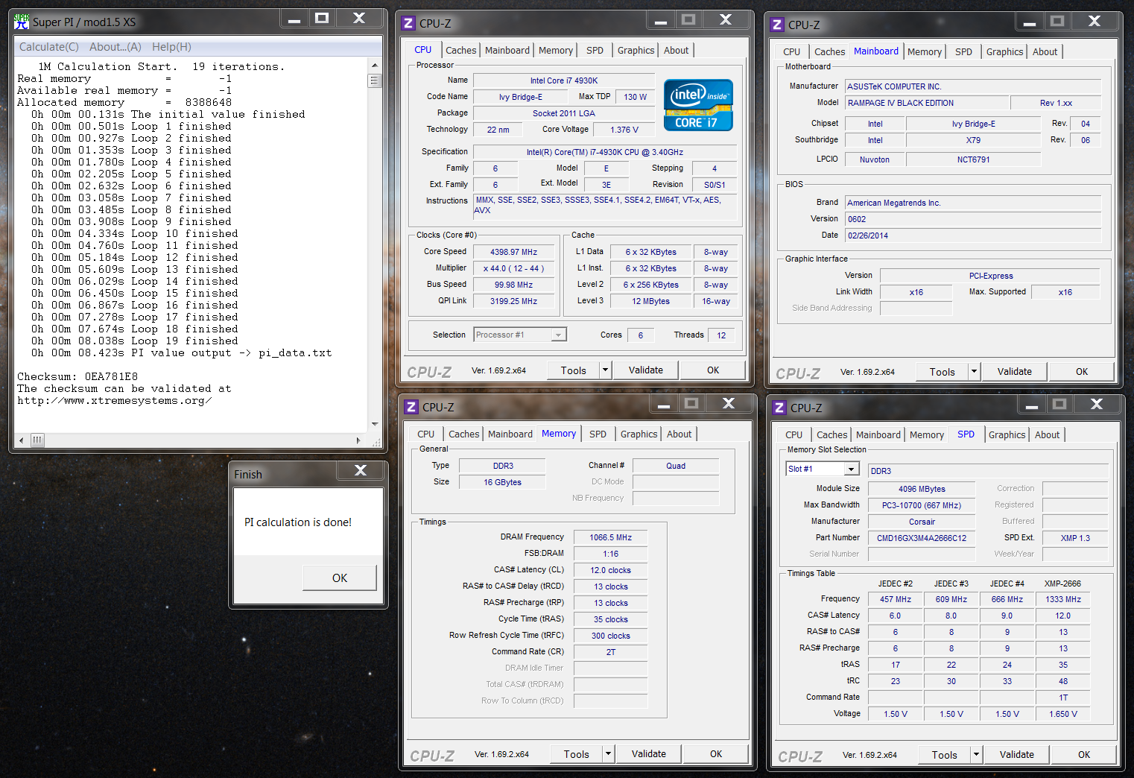Click the Intel Core i7 logo image
This screenshot has width=1134, height=778.
click(698, 105)
